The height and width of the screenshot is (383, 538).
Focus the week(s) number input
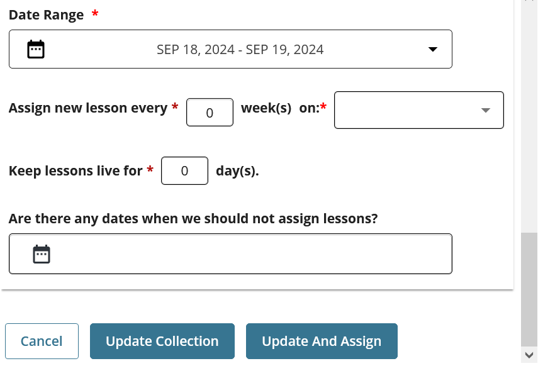210,113
